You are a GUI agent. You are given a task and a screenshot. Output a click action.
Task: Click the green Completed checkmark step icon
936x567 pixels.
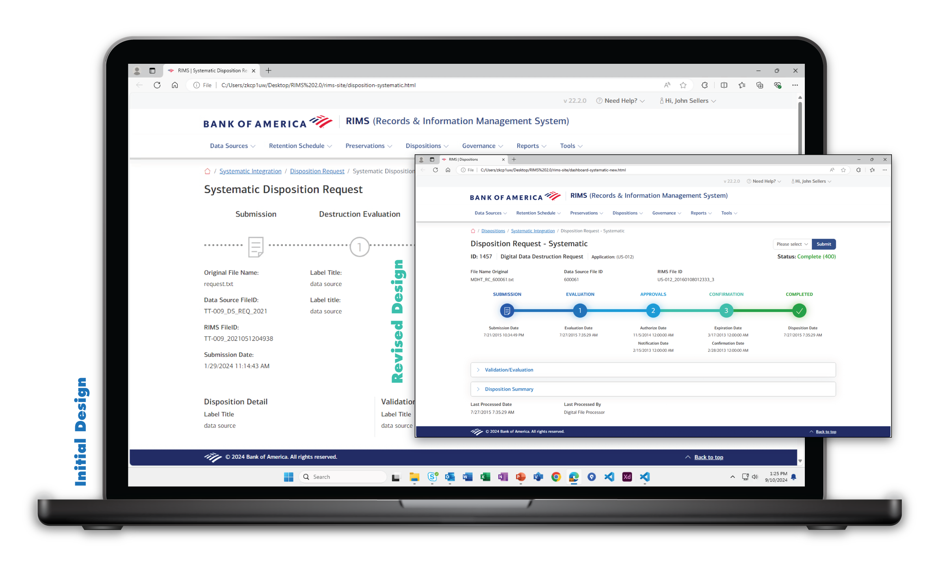coord(799,311)
